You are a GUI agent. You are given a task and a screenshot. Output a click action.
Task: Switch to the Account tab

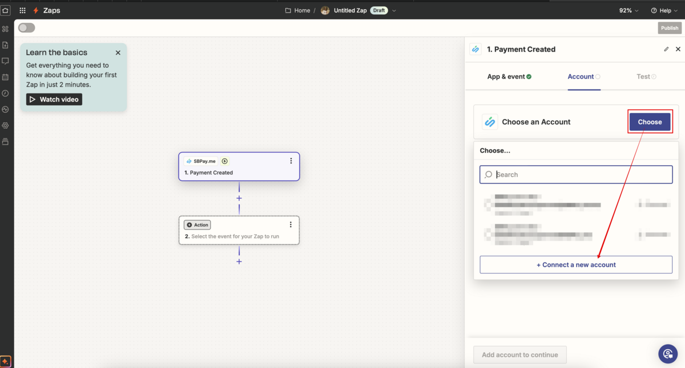(584, 76)
